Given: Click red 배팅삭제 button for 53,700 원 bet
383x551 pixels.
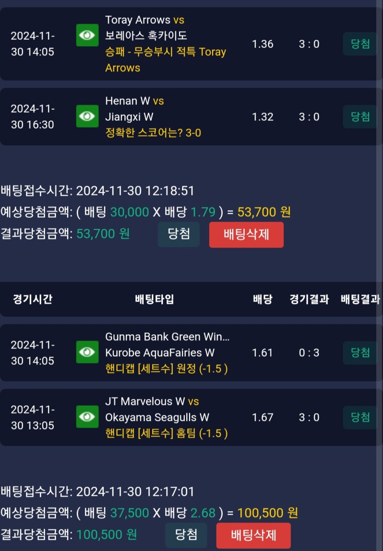Looking at the screenshot, I should tap(246, 234).
